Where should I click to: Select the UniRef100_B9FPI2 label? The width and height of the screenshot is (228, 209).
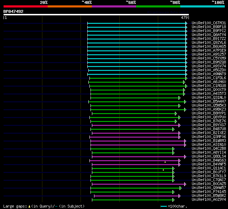[x=209, y=31]
